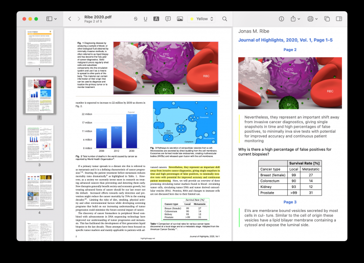Click the yellow color dot swatch
The height and width of the screenshot is (263, 364).
192,19
